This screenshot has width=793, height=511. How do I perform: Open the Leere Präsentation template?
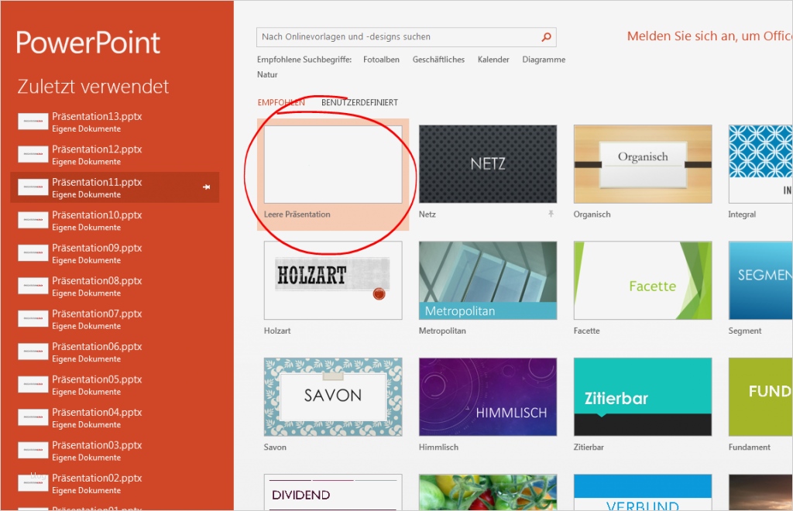(x=333, y=163)
